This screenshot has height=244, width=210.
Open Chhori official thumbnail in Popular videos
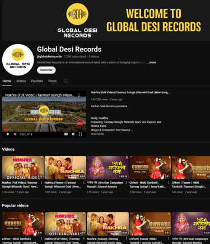(23, 224)
